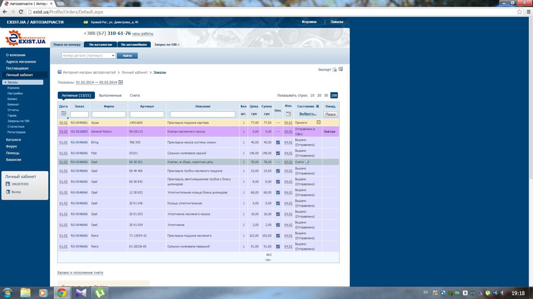Open uTorrent icon in taskbar
The width and height of the screenshot is (533, 299).
coord(99,292)
